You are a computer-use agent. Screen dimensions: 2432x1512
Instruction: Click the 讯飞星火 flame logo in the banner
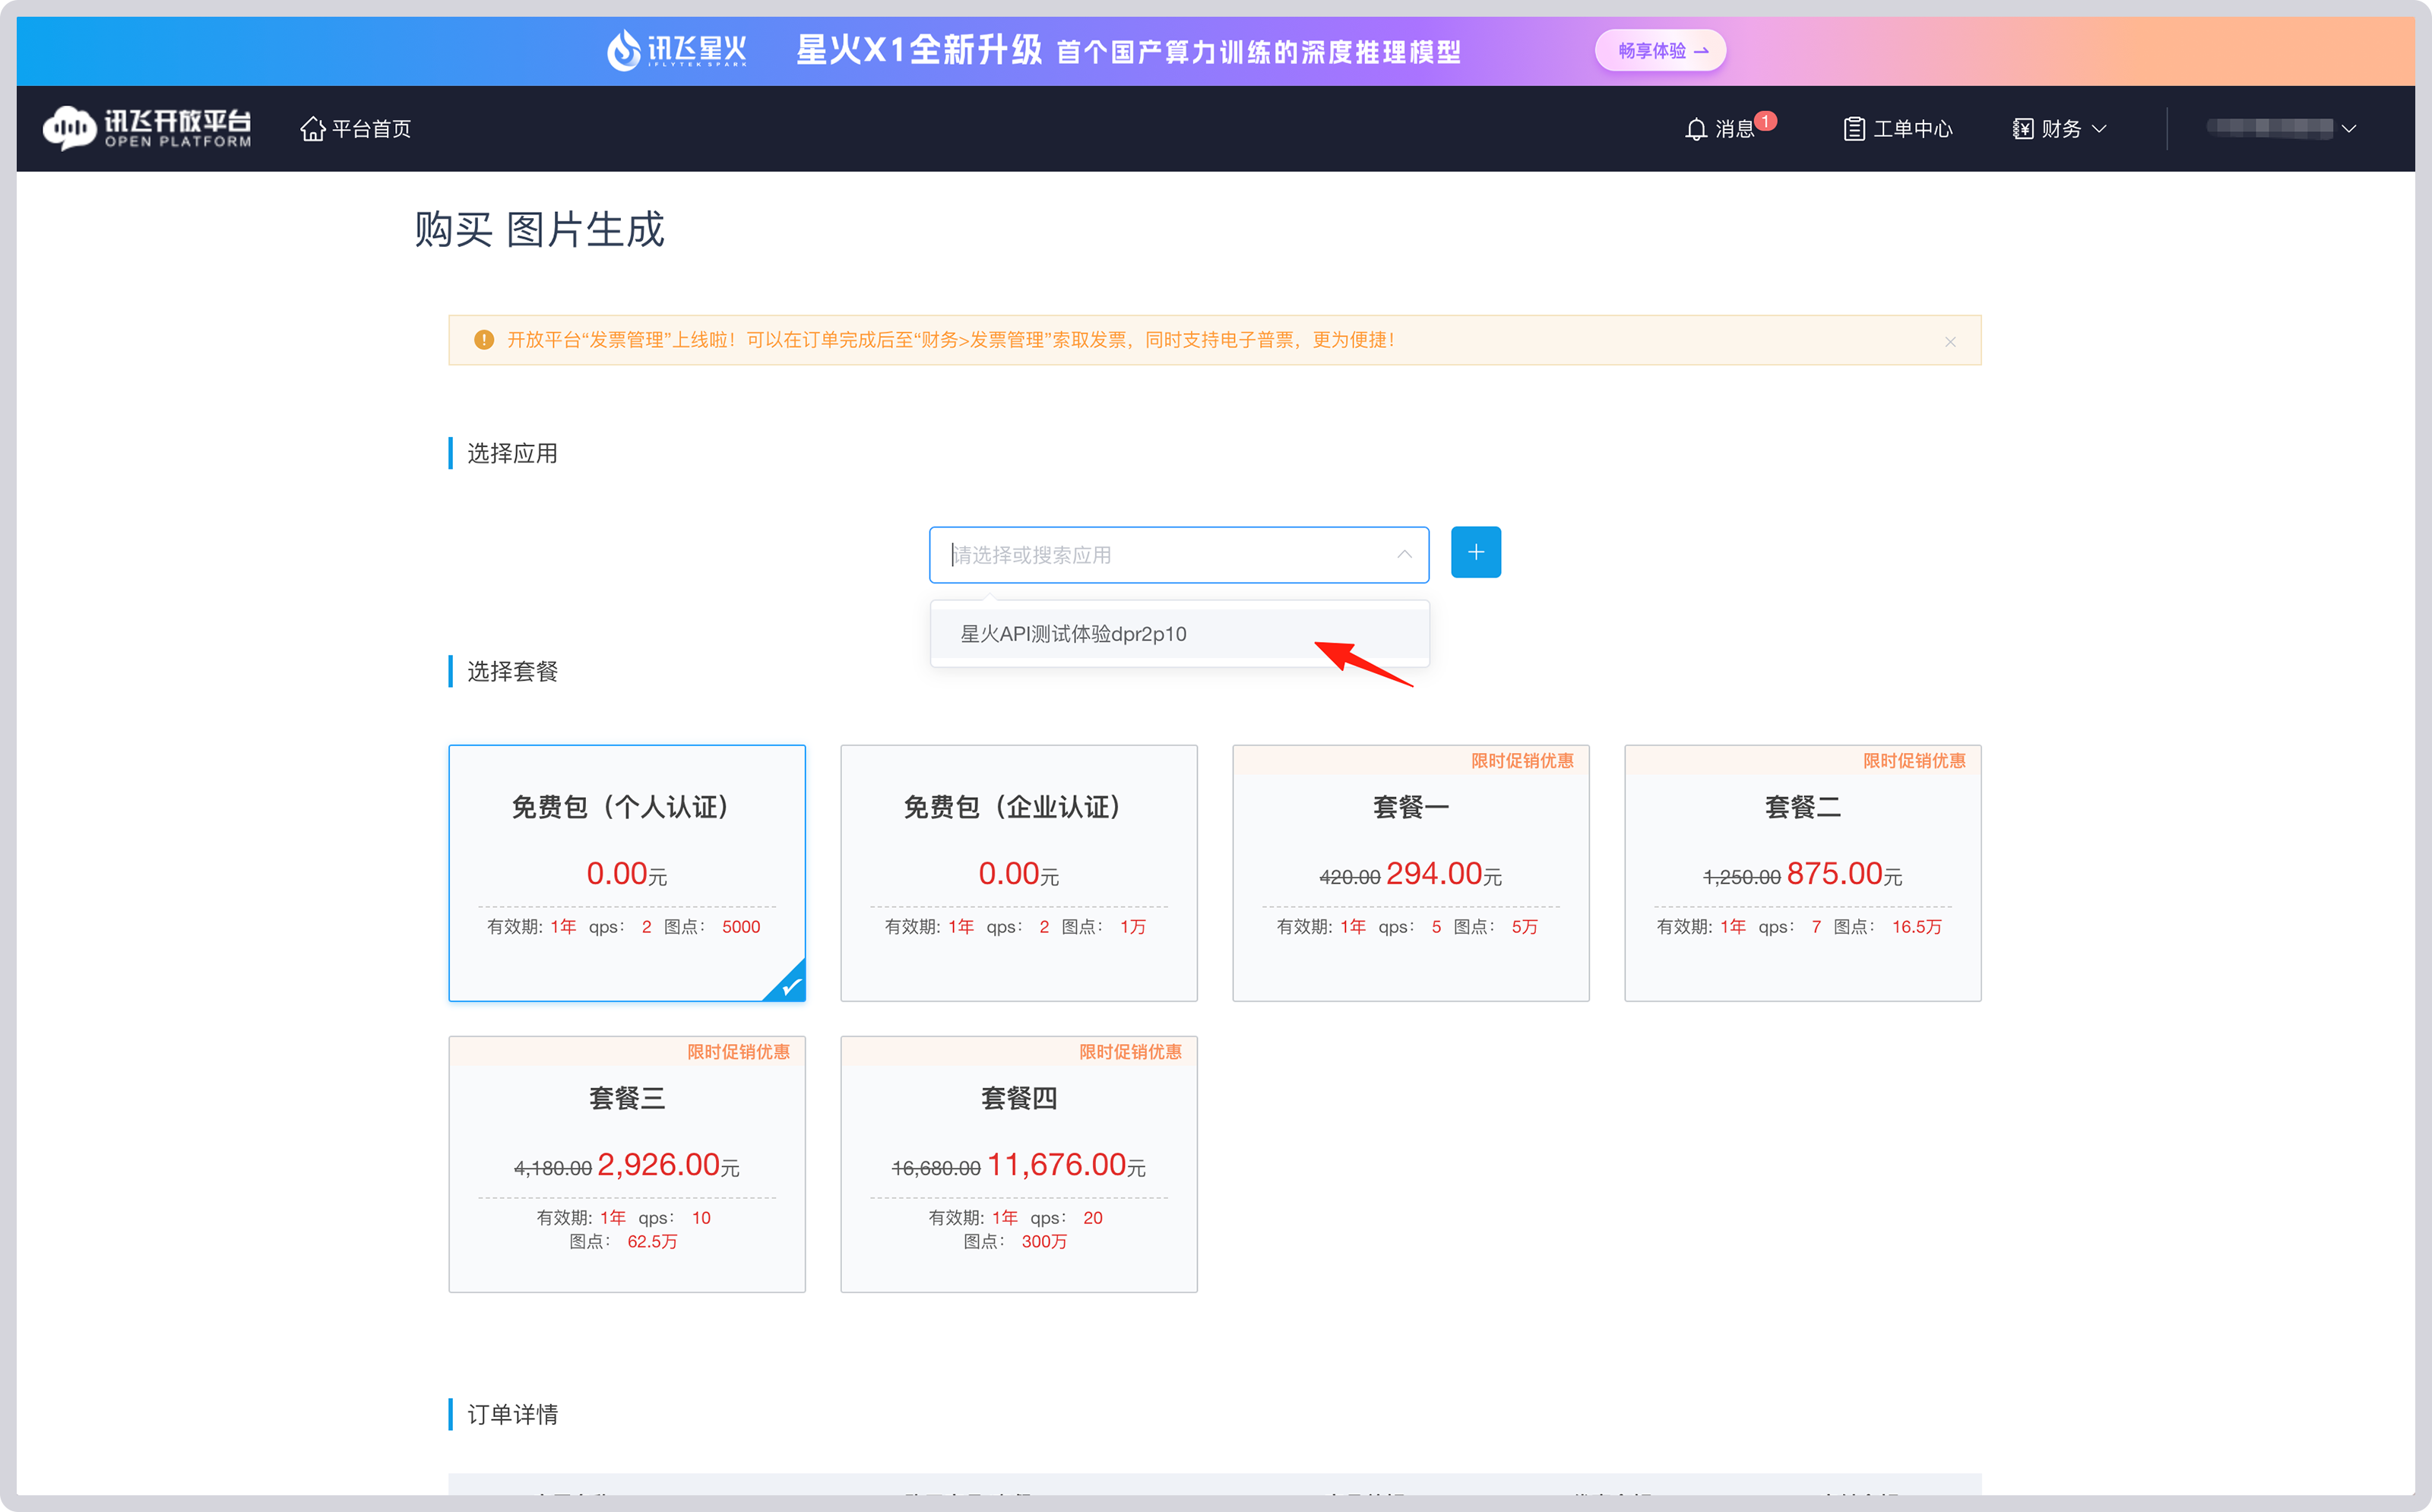pyautogui.click(x=624, y=50)
